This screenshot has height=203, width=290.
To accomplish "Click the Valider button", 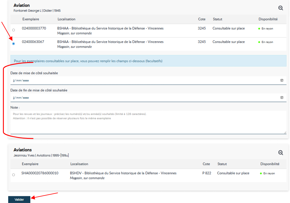I will pyautogui.click(x=19, y=200).
